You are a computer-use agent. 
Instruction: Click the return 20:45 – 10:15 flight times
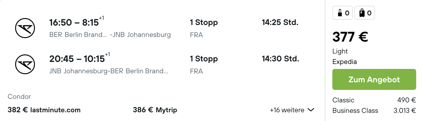coord(79,58)
